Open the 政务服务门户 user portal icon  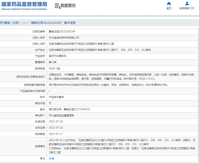pyautogui.click(x=187, y=4)
